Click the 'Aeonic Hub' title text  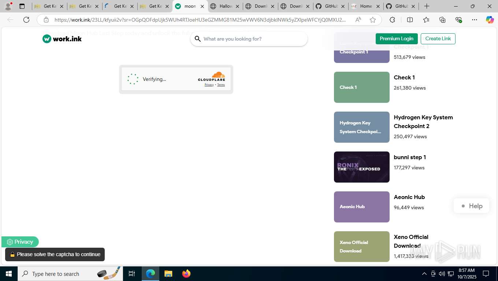(x=409, y=197)
